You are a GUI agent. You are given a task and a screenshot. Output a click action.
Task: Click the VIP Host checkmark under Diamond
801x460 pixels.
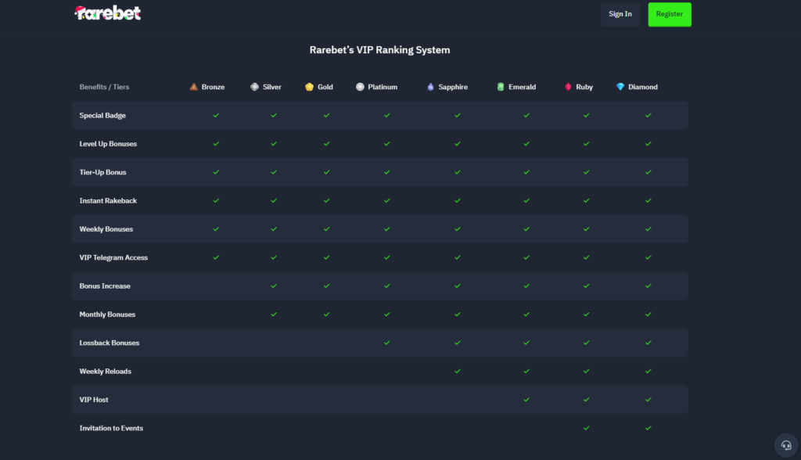[x=648, y=400]
